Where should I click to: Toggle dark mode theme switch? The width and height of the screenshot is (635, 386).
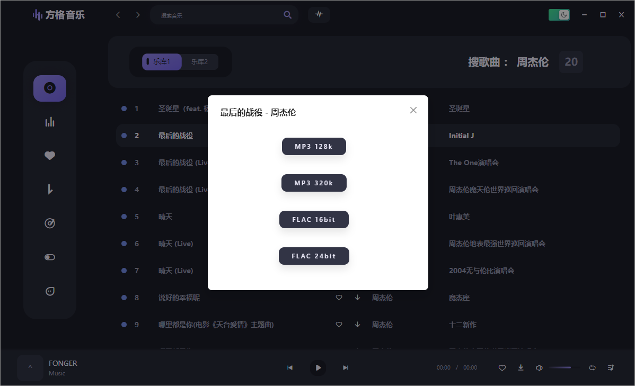click(559, 15)
